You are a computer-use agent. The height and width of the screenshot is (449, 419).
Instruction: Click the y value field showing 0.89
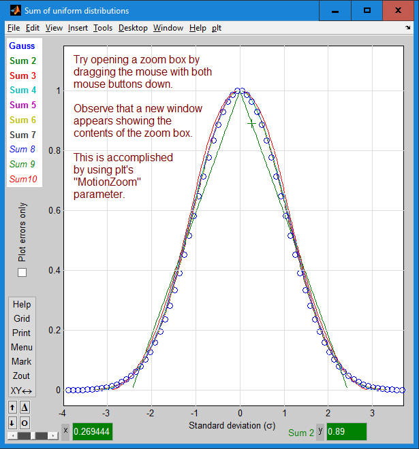pyautogui.click(x=347, y=431)
